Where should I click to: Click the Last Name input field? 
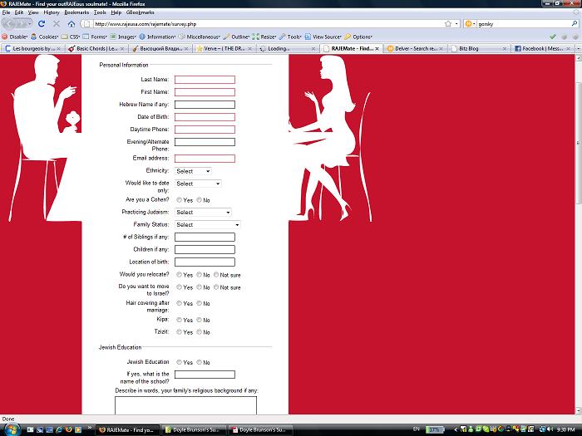point(205,80)
